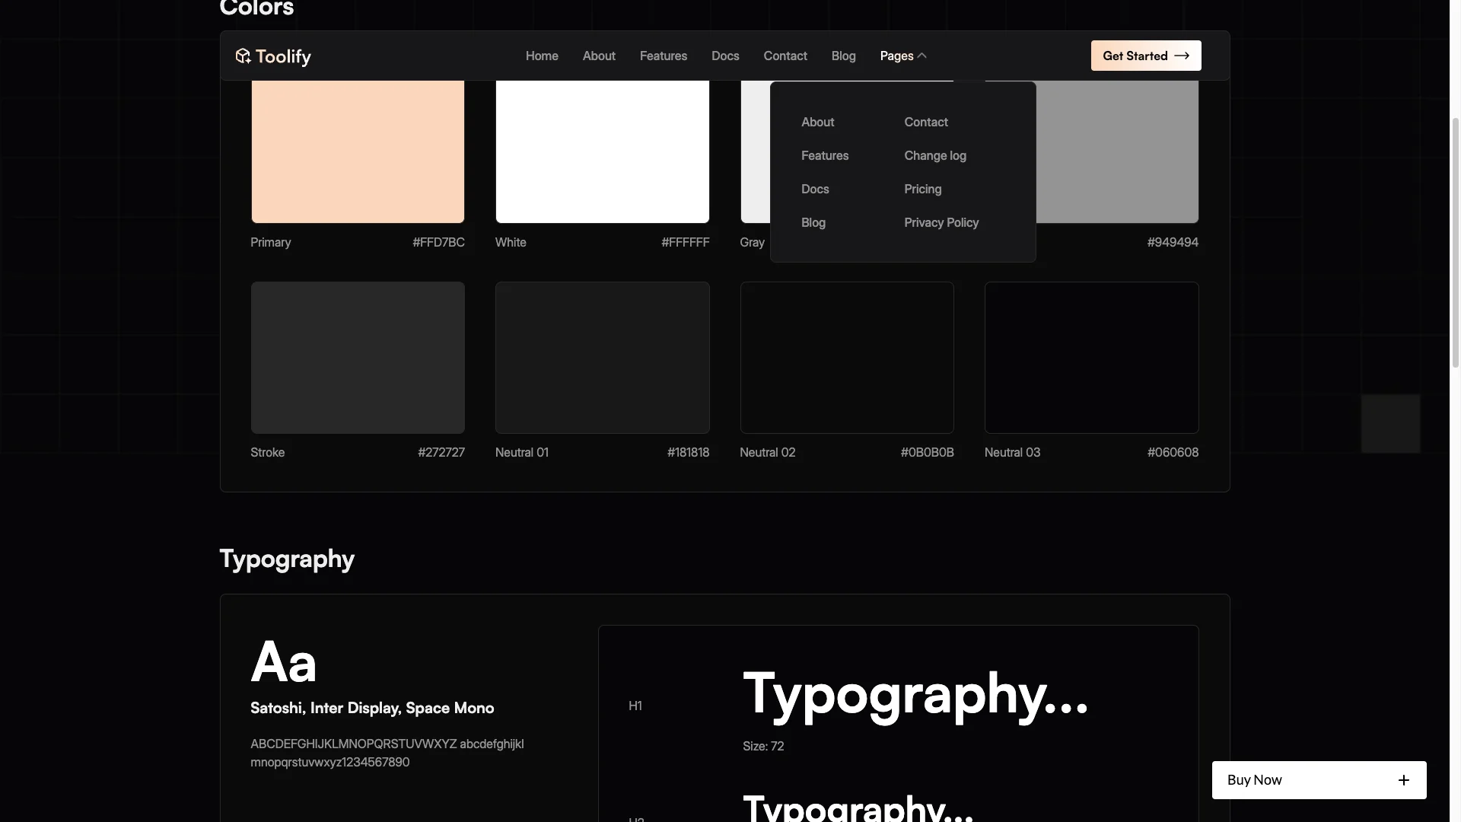Click the #060608 hex value
The height and width of the screenshot is (822, 1461).
1173,452
